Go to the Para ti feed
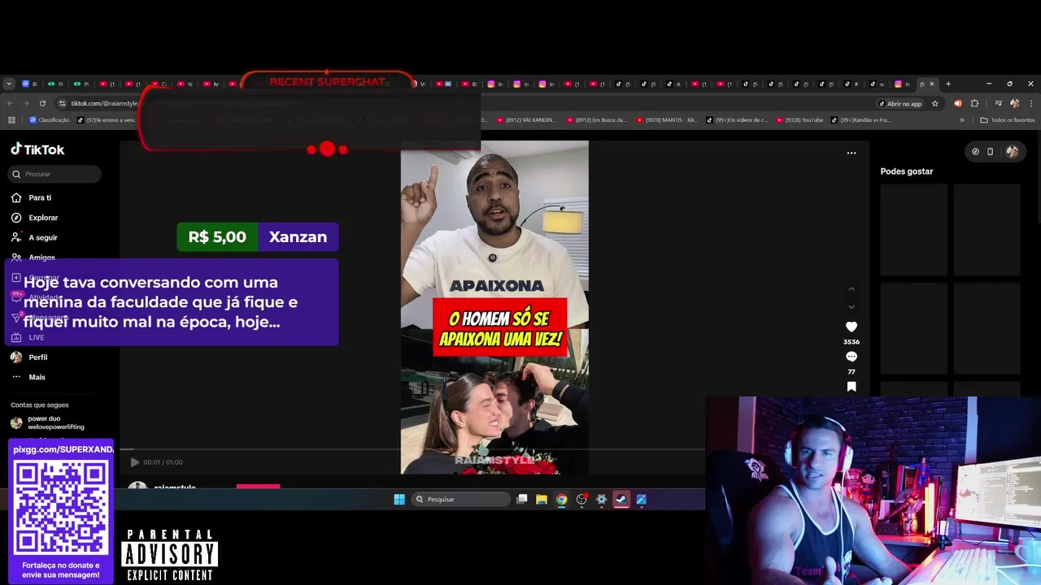 pyautogui.click(x=32, y=197)
